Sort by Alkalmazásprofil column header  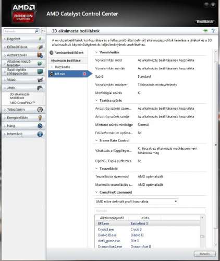point(112,218)
